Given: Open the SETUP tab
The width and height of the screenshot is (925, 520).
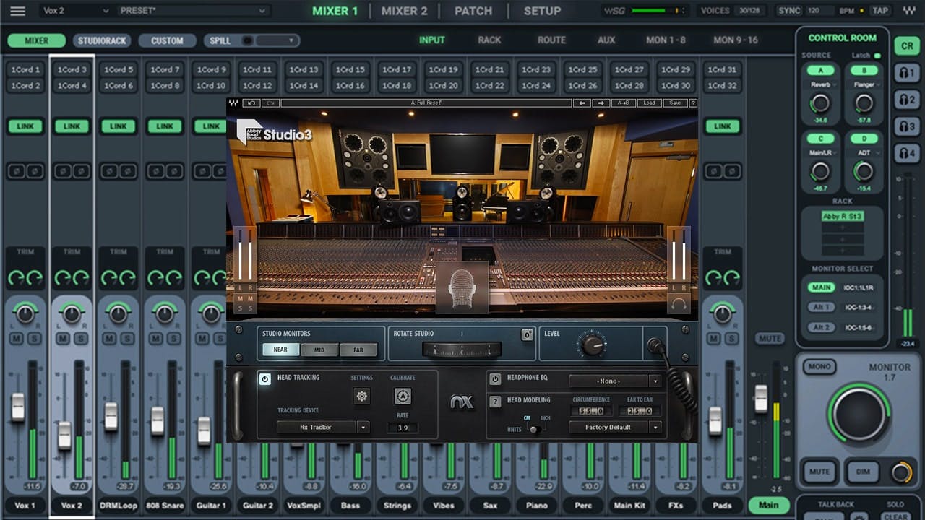Looking at the screenshot, I should click(542, 11).
